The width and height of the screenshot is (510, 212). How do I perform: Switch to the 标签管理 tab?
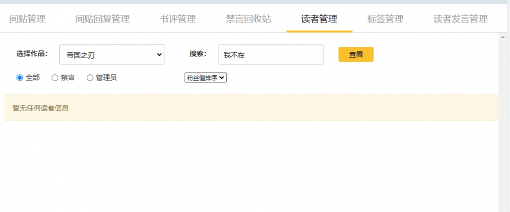[385, 19]
